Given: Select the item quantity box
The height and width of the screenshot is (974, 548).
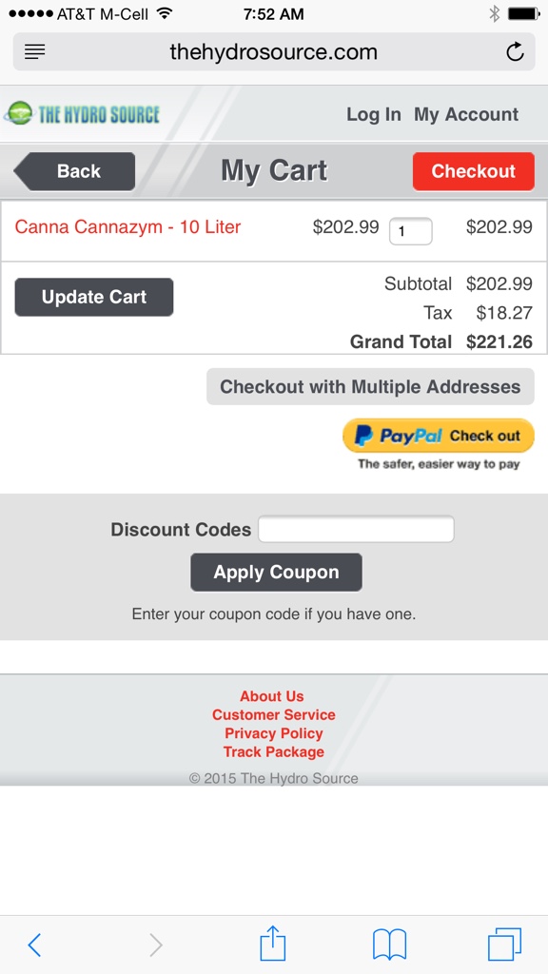Looking at the screenshot, I should click(411, 231).
